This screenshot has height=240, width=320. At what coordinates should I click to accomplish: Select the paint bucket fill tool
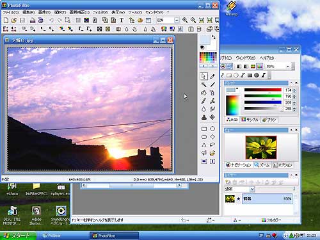point(204,93)
